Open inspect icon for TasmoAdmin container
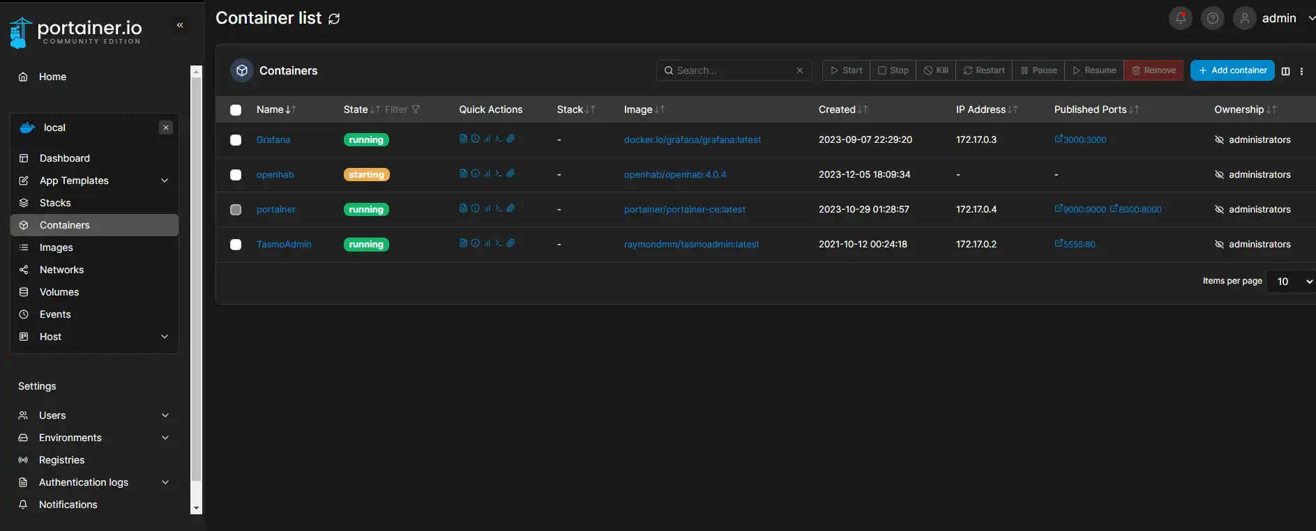 click(475, 243)
